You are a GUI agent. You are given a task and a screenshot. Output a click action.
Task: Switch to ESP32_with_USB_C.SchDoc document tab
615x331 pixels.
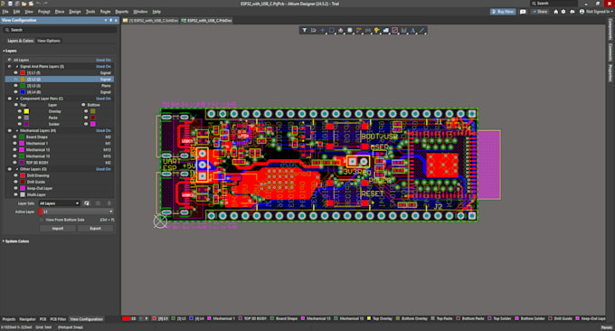[151, 21]
